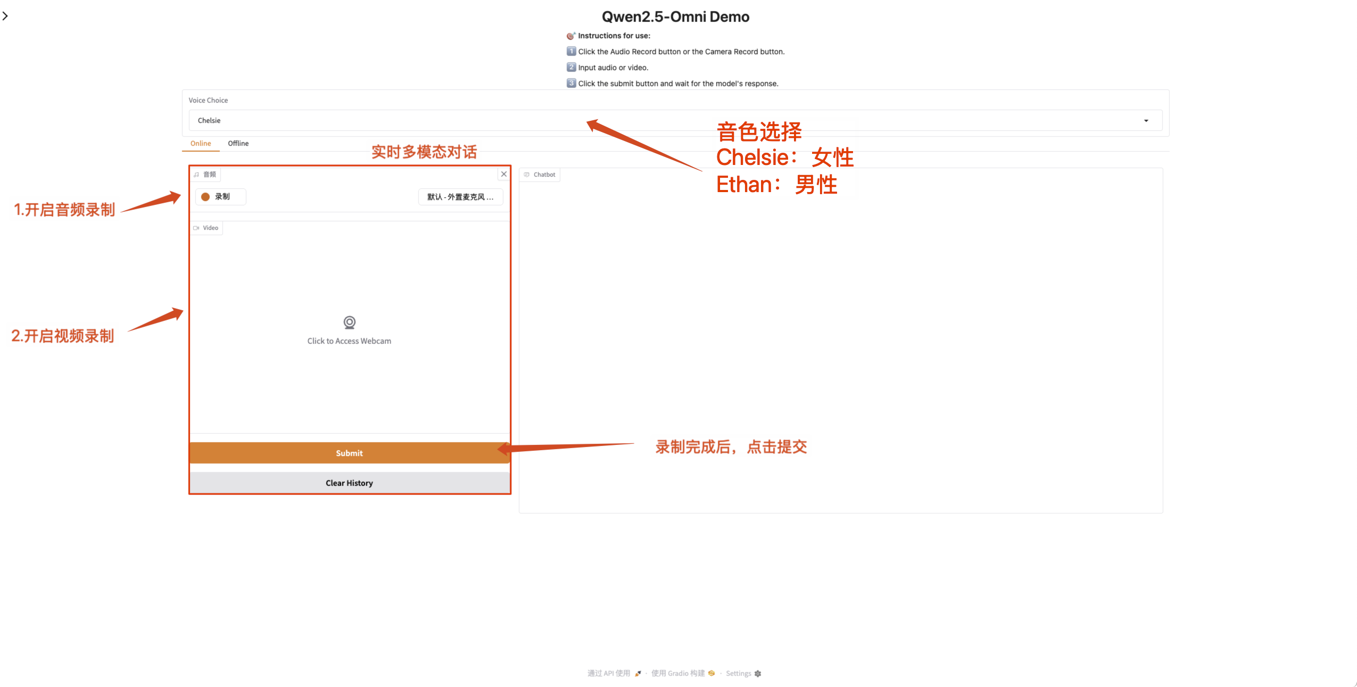The image size is (1357, 687).
Task: Click the Clear History button
Action: click(349, 483)
